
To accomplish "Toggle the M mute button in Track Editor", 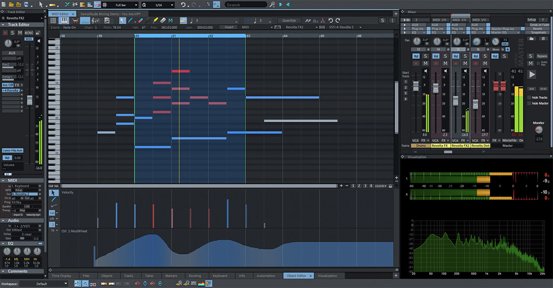I will (20, 33).
